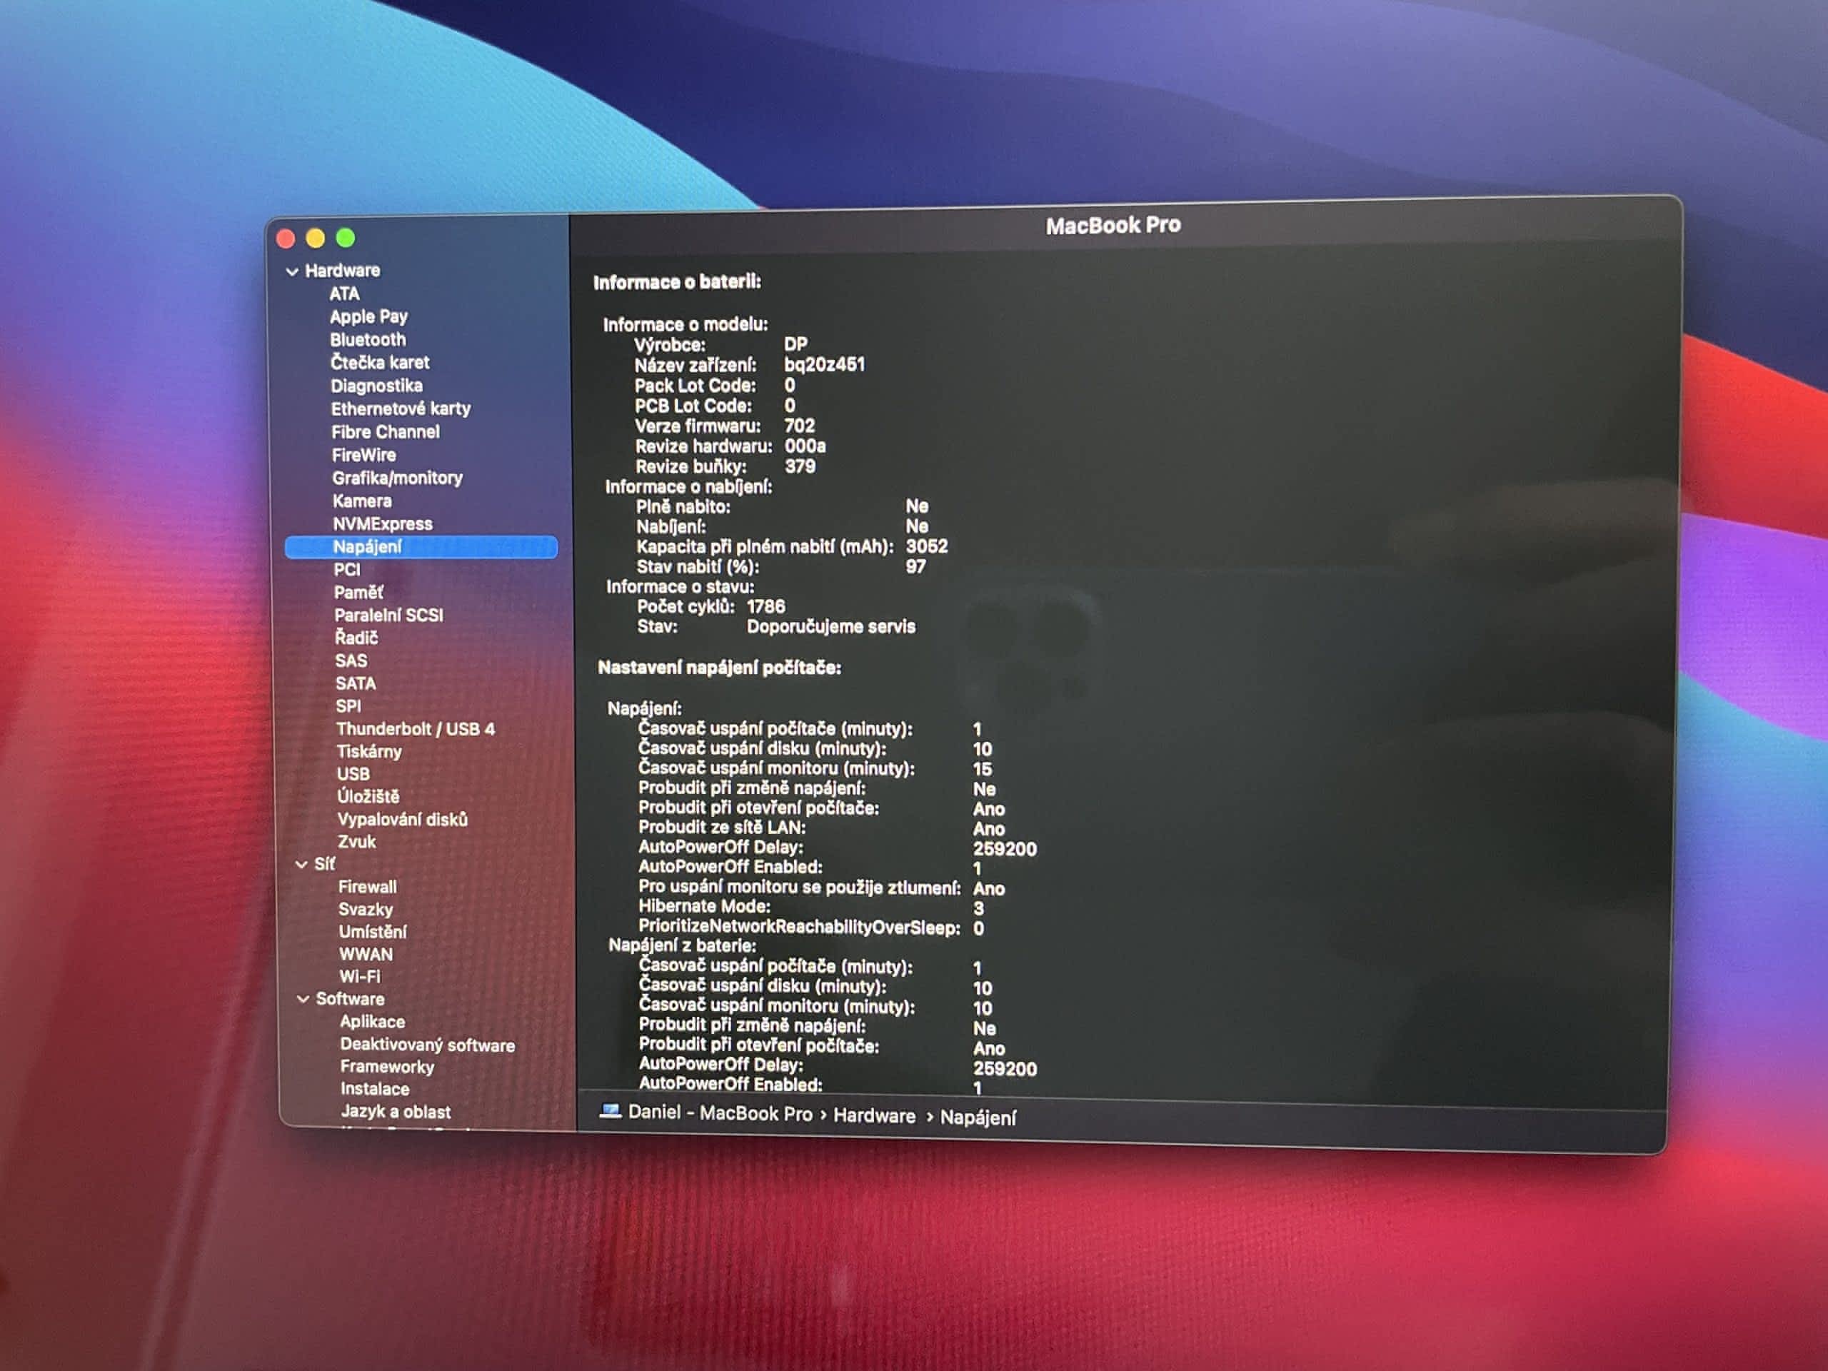Open the Apple Pay hardware entry
This screenshot has height=1371, width=1828.
click(368, 316)
